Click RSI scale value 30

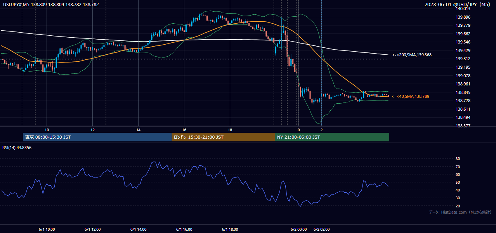(x=458, y=198)
